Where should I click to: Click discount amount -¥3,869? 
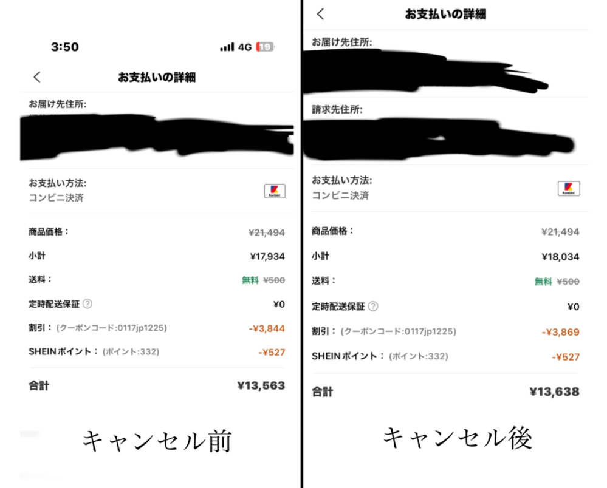[560, 332]
